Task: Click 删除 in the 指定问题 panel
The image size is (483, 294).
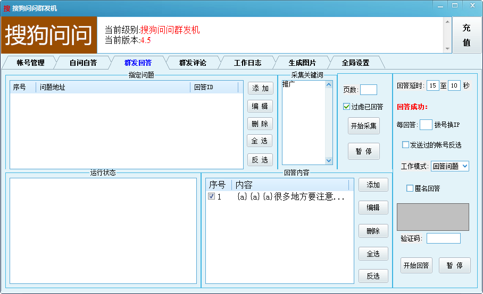Action: point(260,124)
